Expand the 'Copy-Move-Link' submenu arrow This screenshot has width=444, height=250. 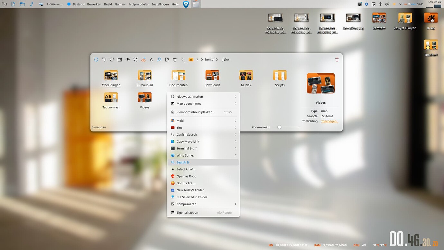coord(236,141)
